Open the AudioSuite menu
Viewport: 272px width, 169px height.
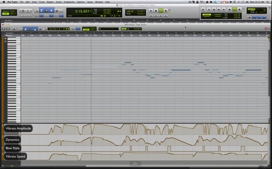tap(69, 2)
